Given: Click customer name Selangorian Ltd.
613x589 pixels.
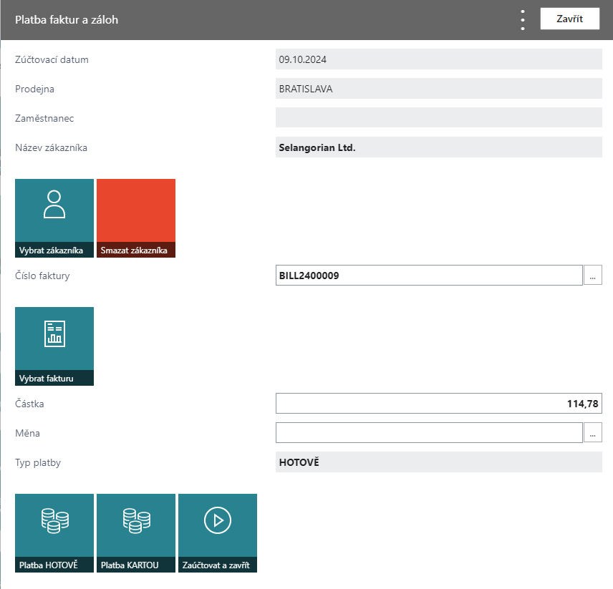Looking at the screenshot, I should pos(439,147).
